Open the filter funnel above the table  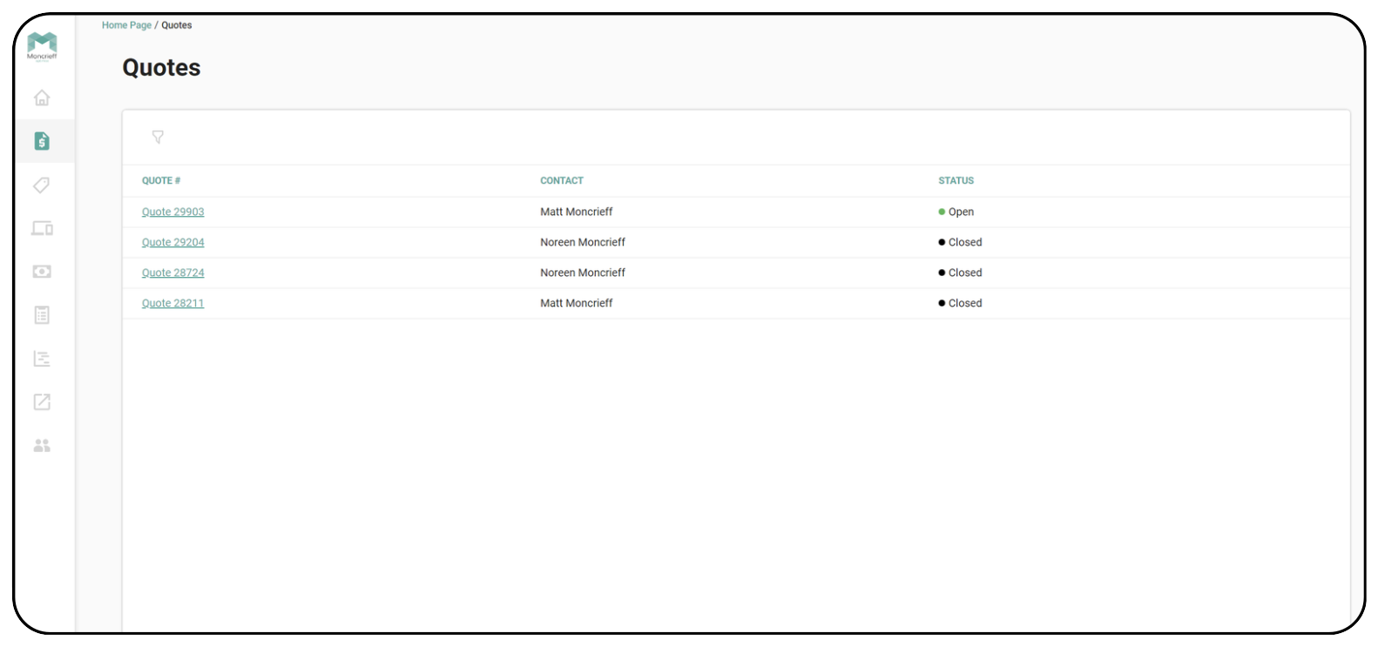(x=158, y=137)
